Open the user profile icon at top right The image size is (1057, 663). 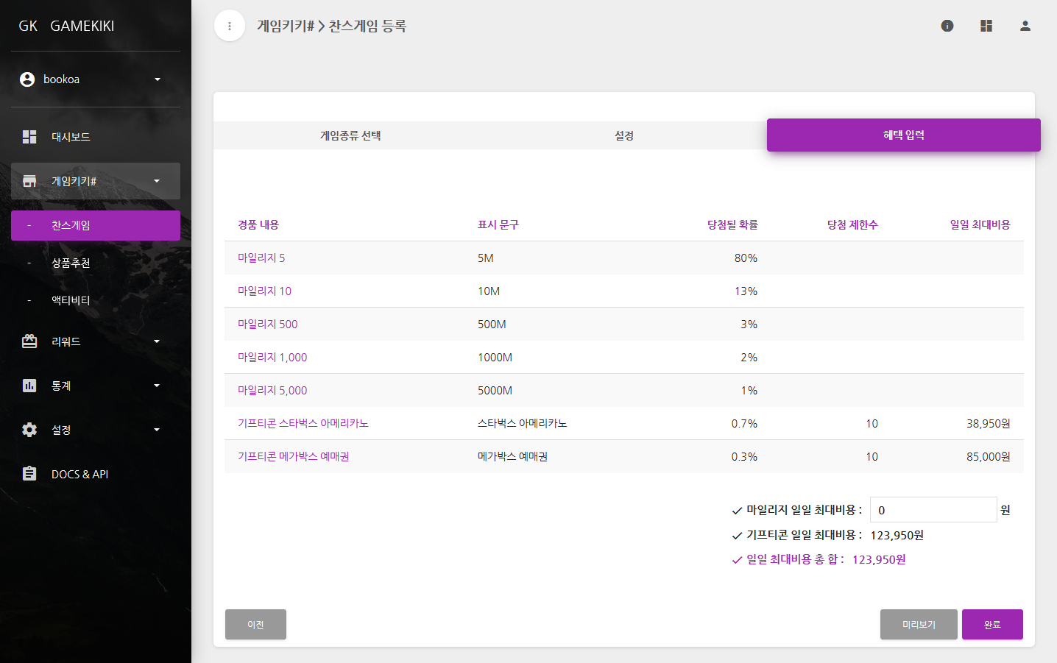pyautogui.click(x=1025, y=26)
